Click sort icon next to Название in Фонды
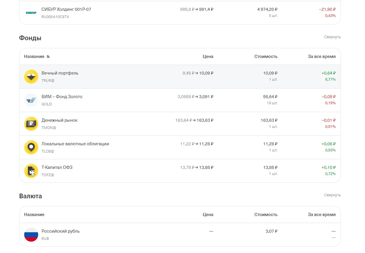The image size is (365, 253). [x=48, y=56]
